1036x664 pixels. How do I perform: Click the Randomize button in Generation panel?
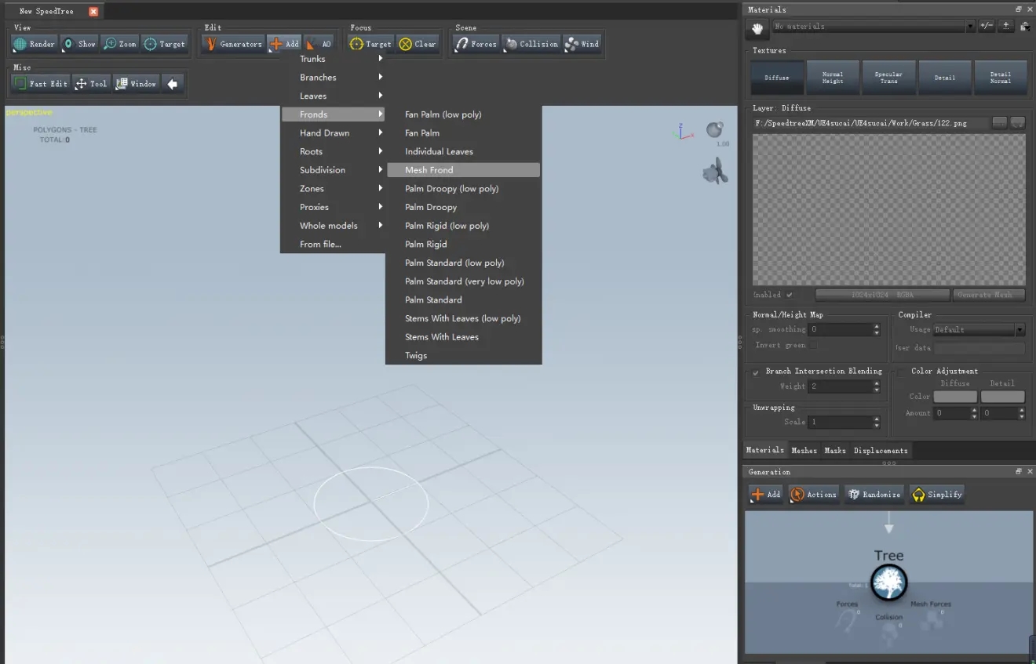(x=873, y=494)
